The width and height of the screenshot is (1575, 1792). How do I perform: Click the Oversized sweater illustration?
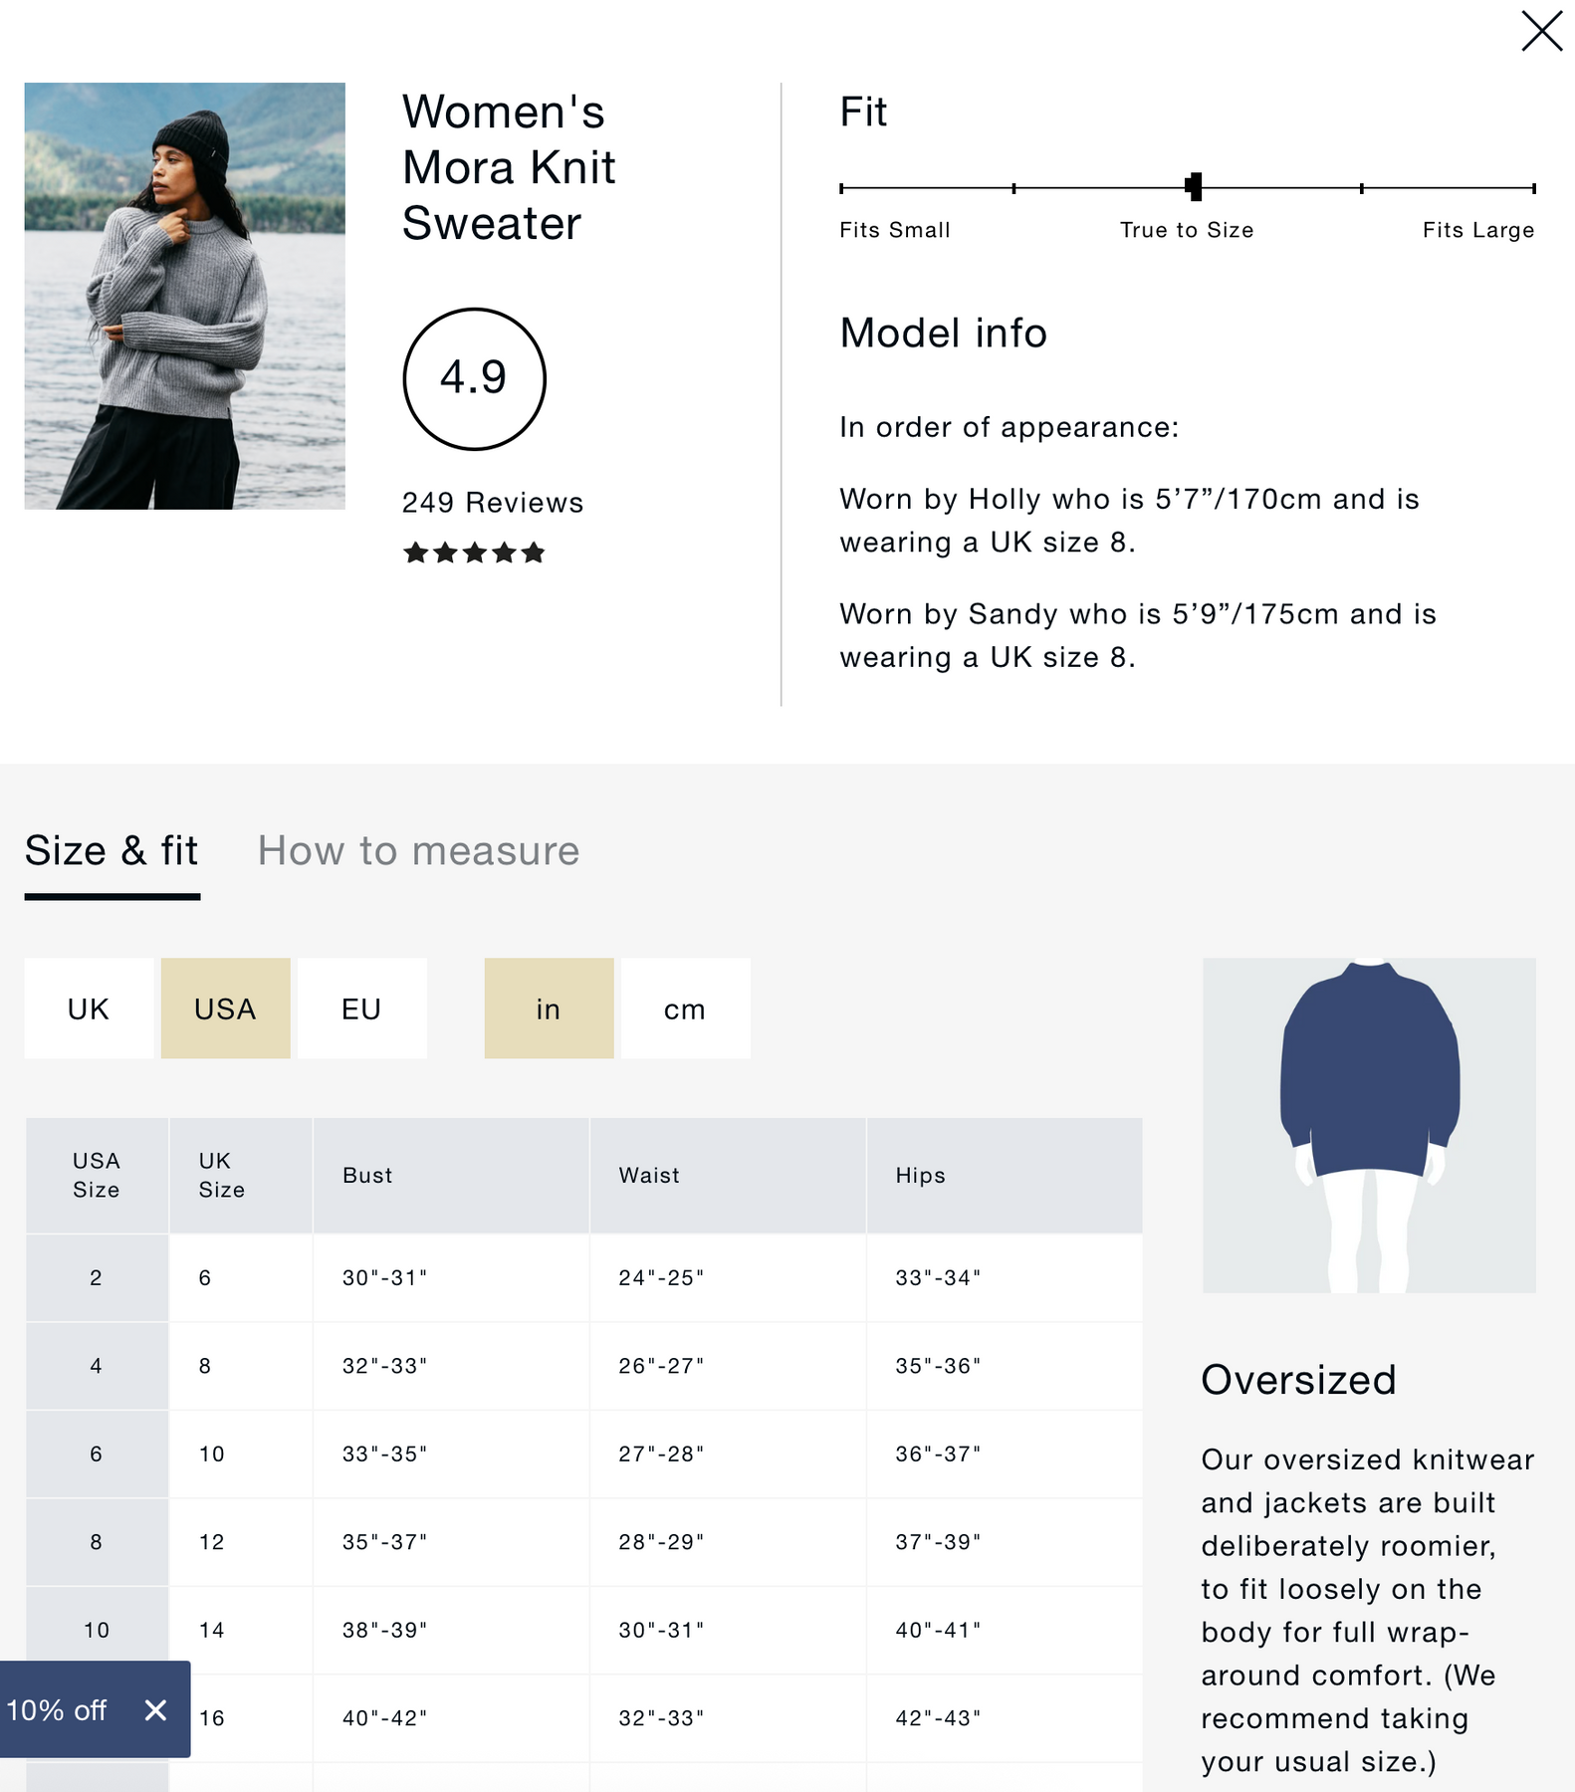point(1369,1125)
